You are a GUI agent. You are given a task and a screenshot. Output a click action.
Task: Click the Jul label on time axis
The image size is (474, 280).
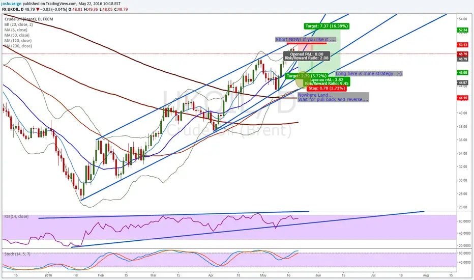pos(373,275)
